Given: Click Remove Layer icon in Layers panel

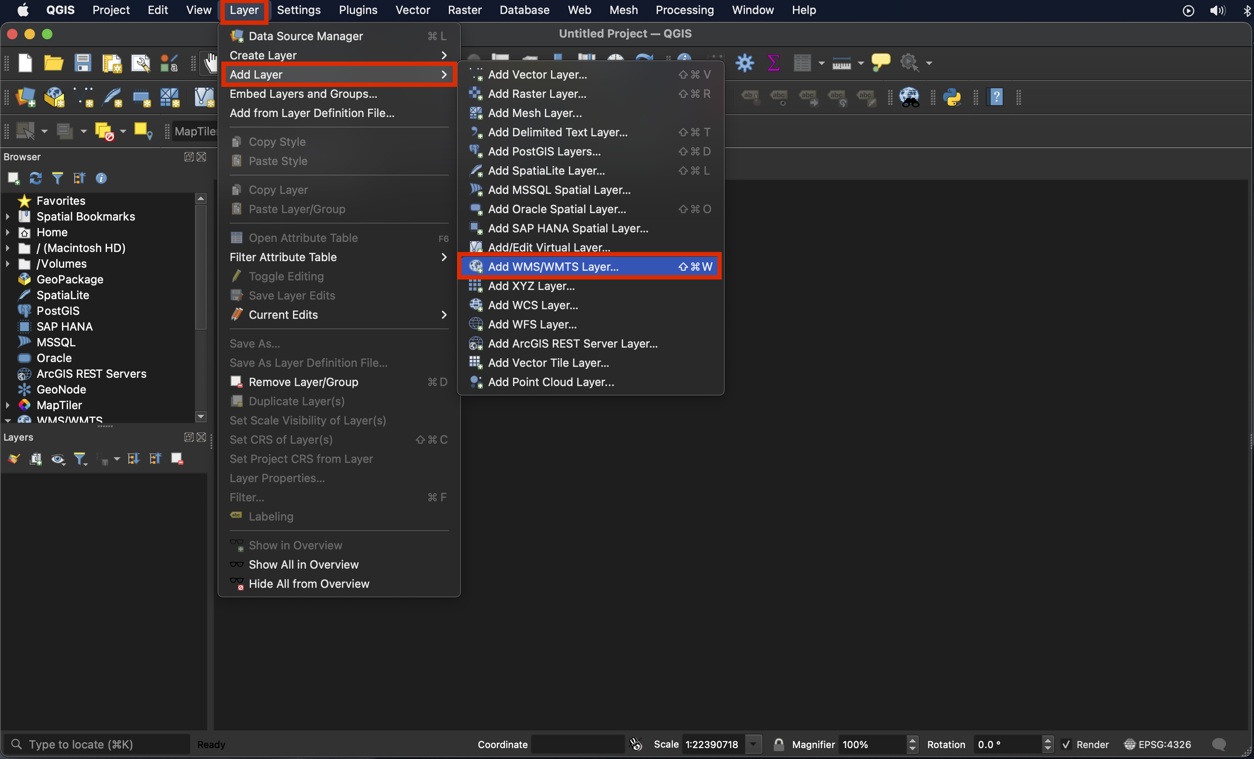Looking at the screenshot, I should pos(176,459).
